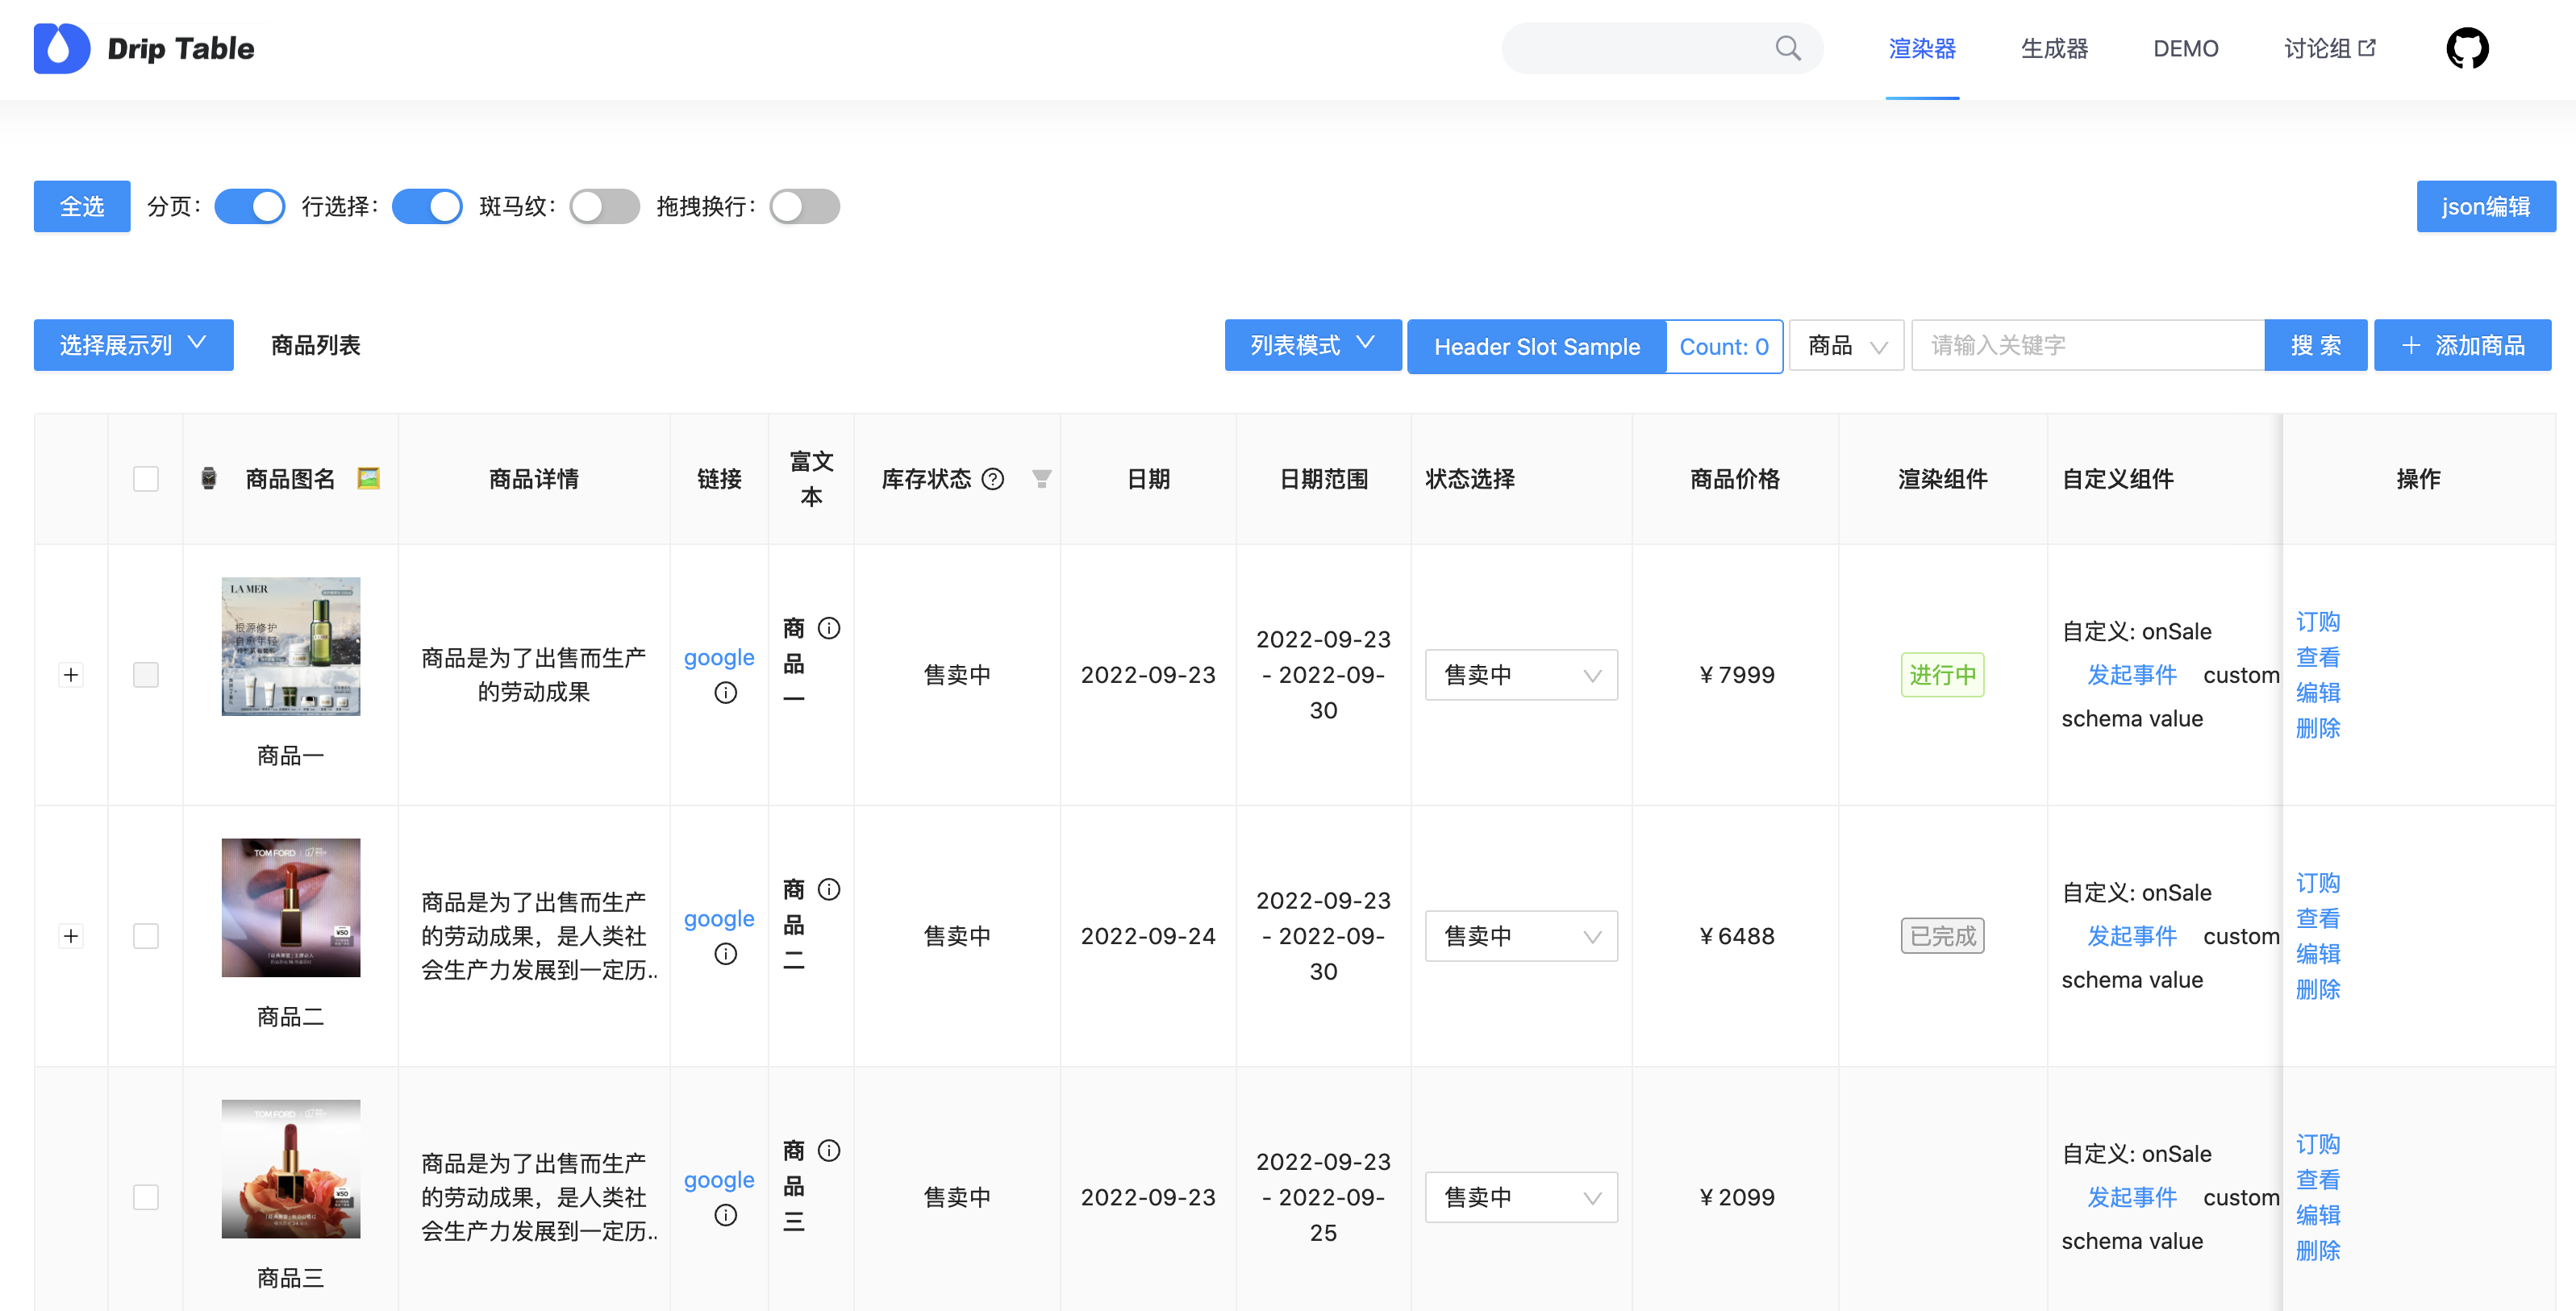Click the info icon next to 商品二 rich text

tap(828, 889)
